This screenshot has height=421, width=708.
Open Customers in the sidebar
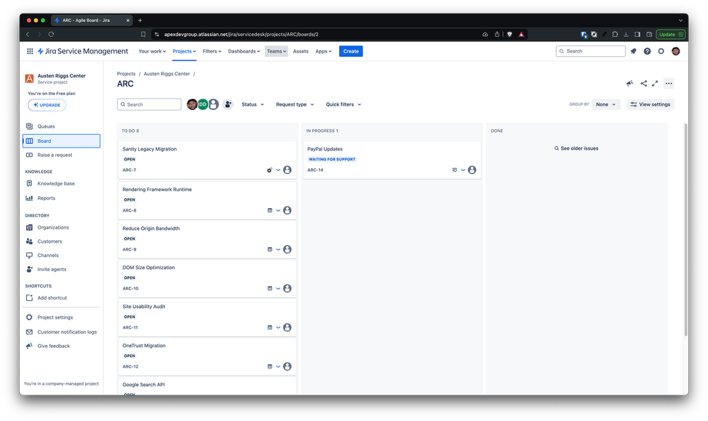[x=62, y=241]
